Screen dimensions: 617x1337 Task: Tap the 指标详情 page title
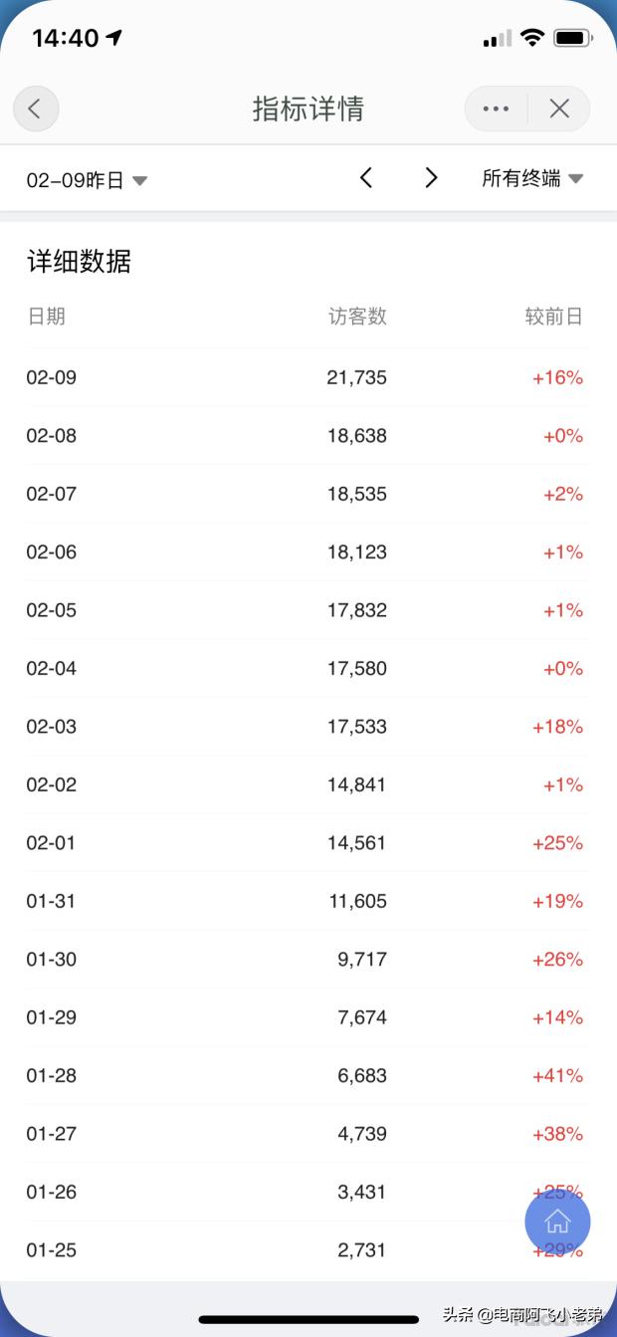pyautogui.click(x=308, y=109)
